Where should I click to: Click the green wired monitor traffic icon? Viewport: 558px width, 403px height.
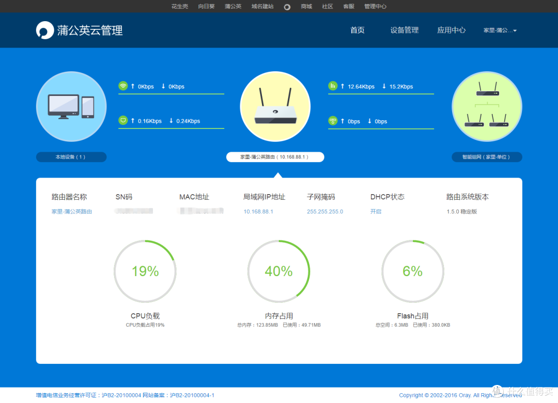pyautogui.click(x=123, y=120)
